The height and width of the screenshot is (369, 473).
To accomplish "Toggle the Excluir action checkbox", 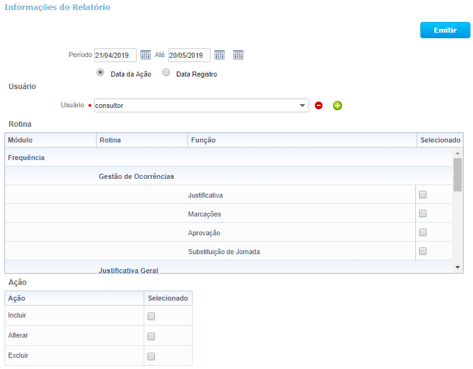I will point(151,356).
